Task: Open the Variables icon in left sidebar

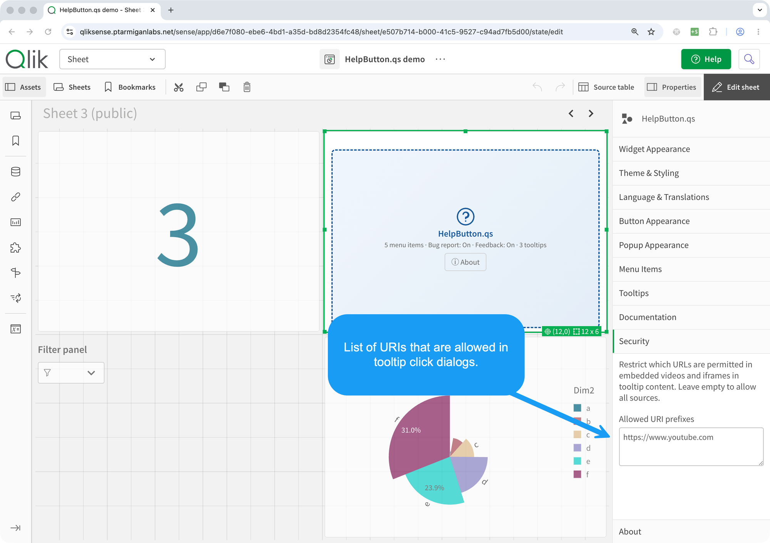Action: coord(15,329)
